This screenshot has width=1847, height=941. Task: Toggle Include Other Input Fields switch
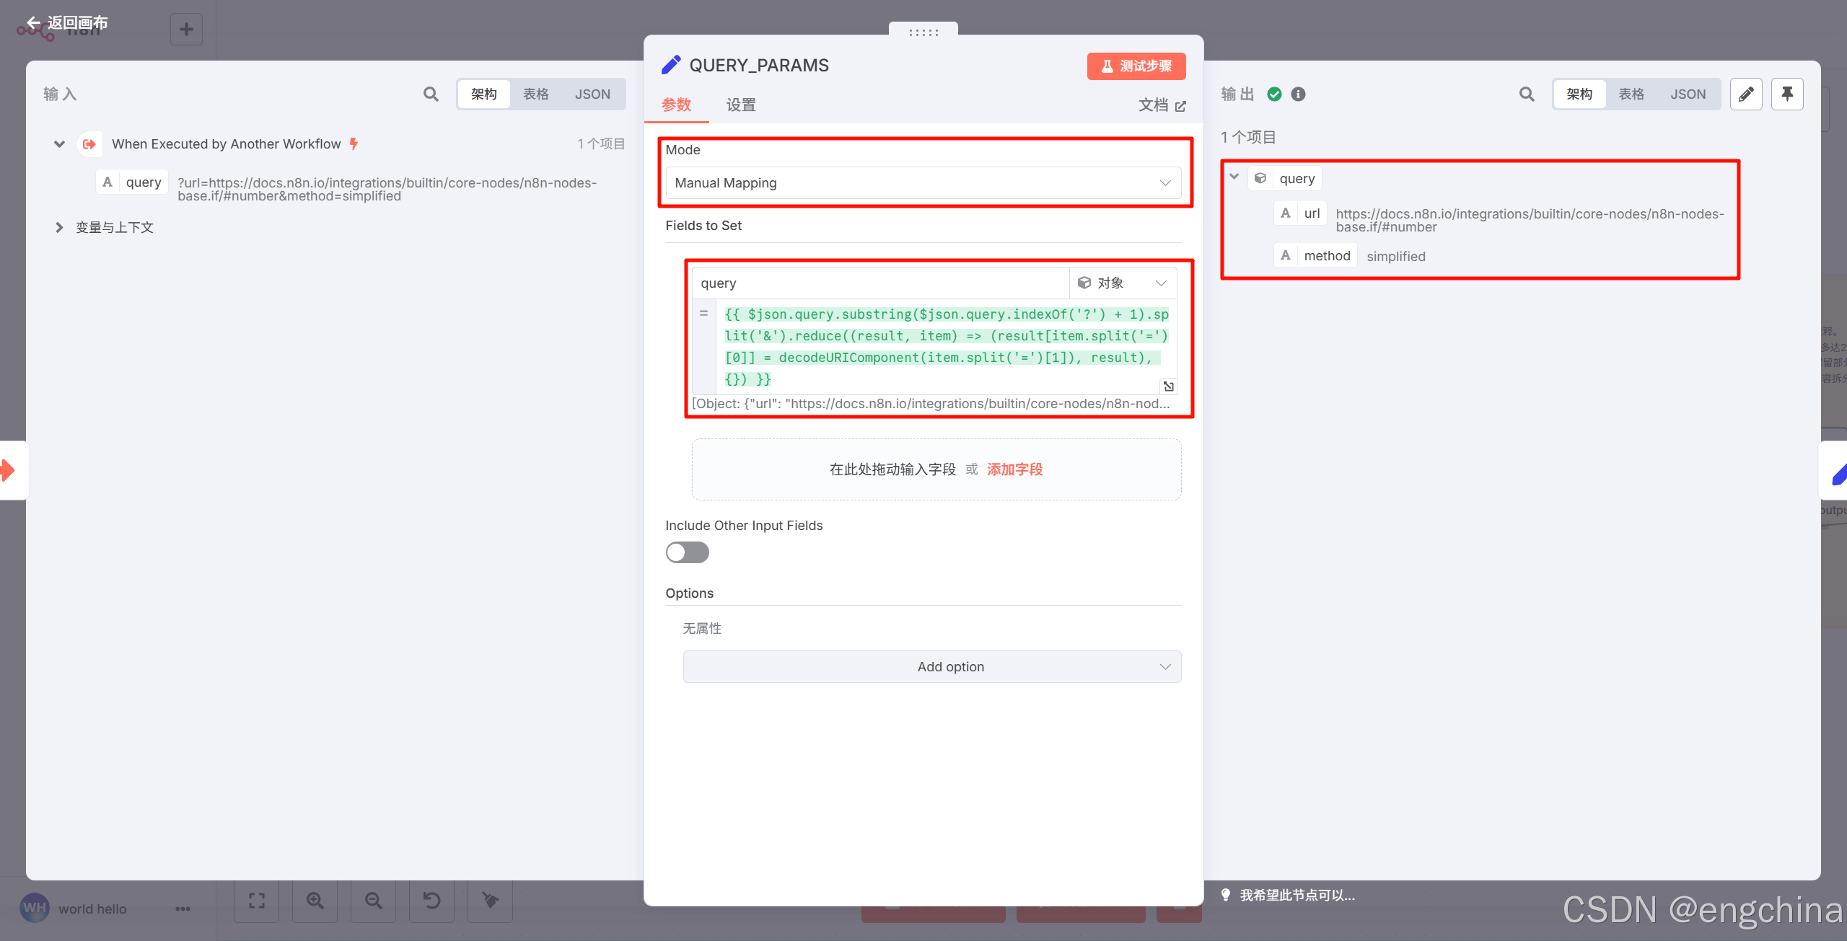(x=687, y=552)
